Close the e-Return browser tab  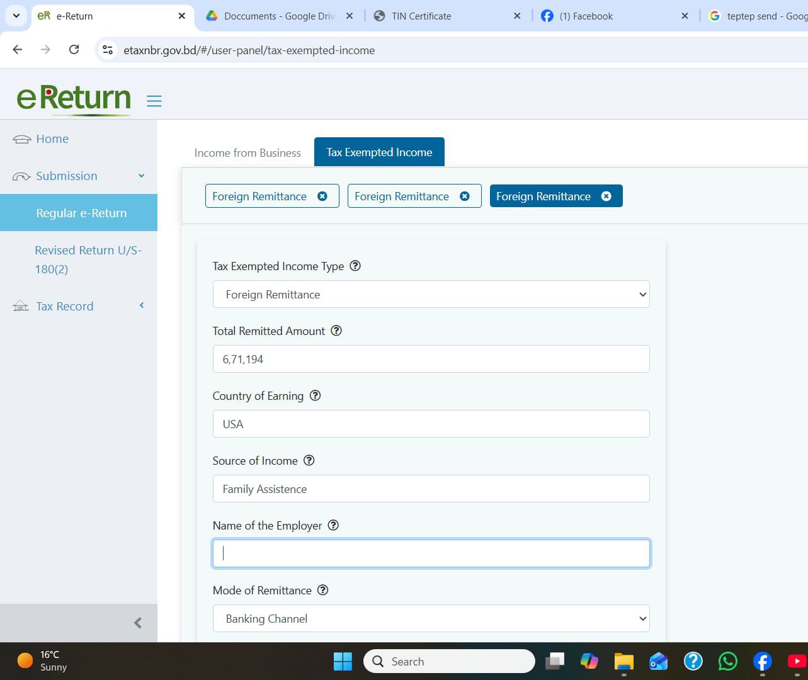pos(182,16)
